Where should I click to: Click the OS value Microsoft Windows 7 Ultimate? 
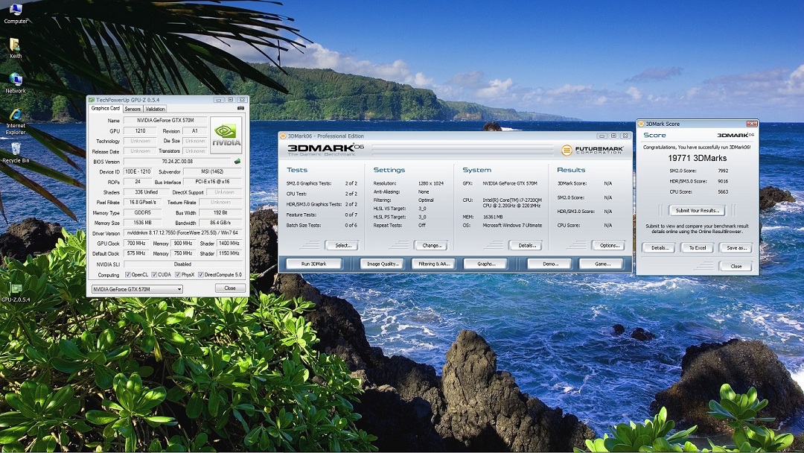pos(512,225)
